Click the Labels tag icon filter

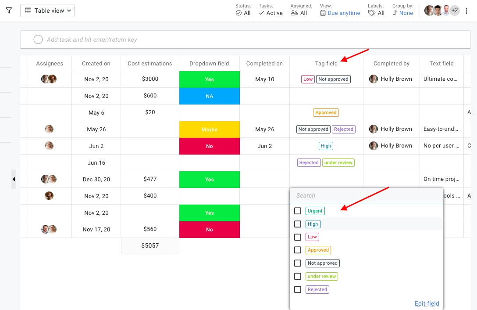pyautogui.click(x=372, y=13)
